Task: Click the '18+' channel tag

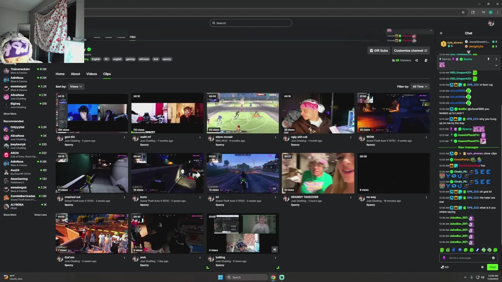Action: 106,59
